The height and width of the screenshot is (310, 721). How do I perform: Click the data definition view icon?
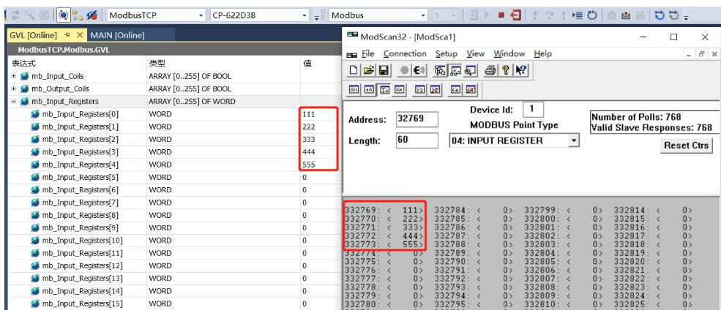440,70
